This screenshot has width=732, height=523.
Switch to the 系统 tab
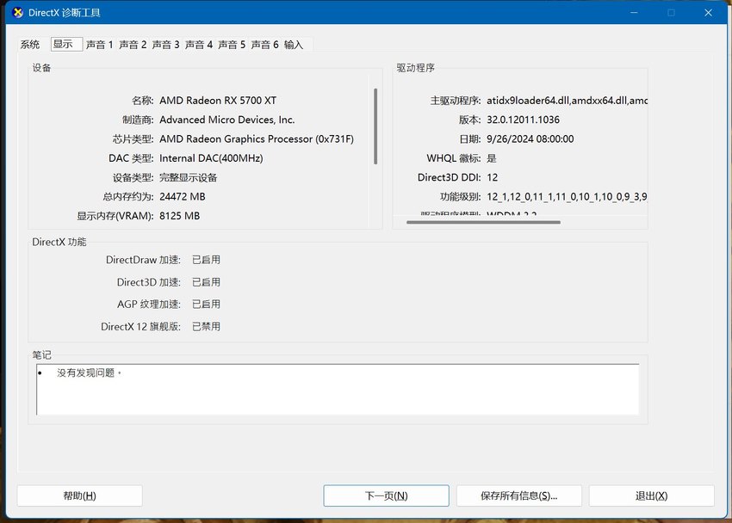(30, 44)
